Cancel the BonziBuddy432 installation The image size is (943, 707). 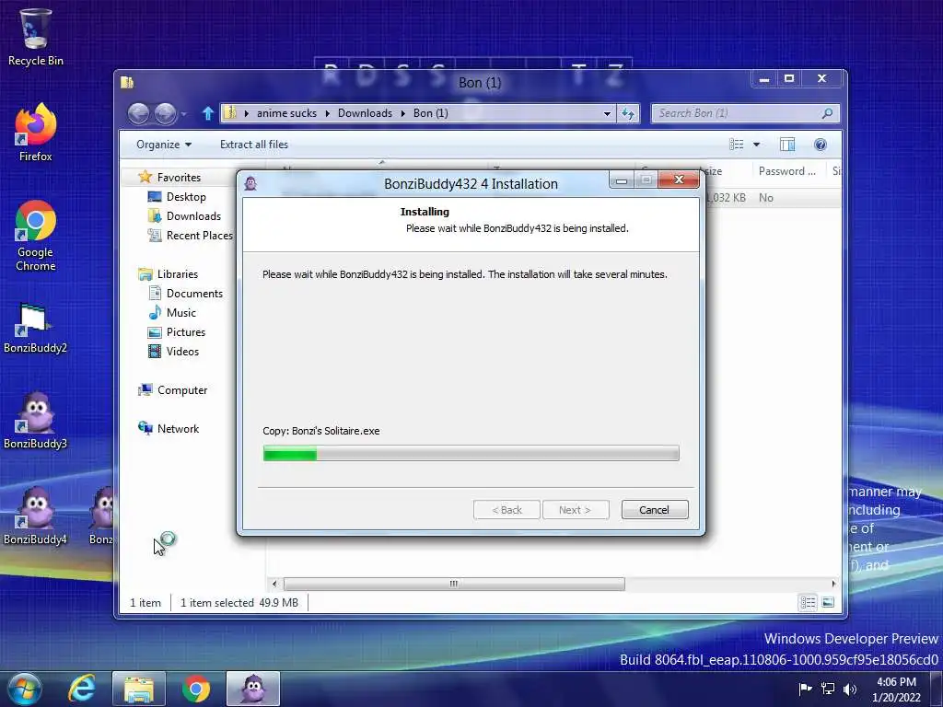click(x=655, y=510)
